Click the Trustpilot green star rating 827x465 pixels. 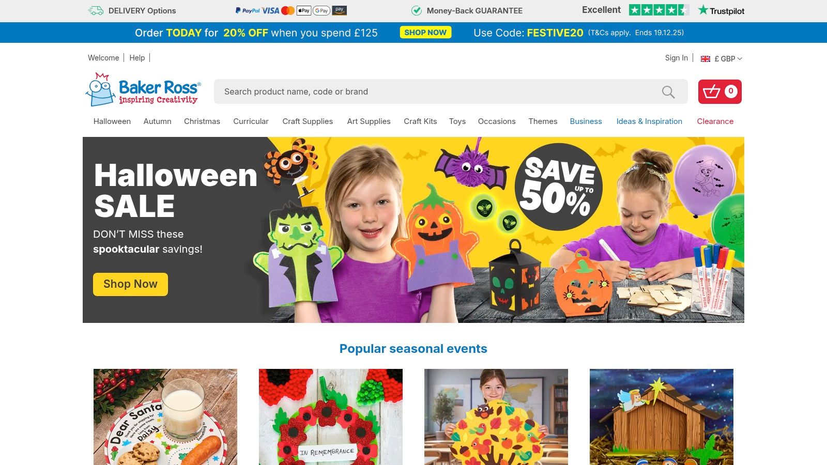pos(658,10)
